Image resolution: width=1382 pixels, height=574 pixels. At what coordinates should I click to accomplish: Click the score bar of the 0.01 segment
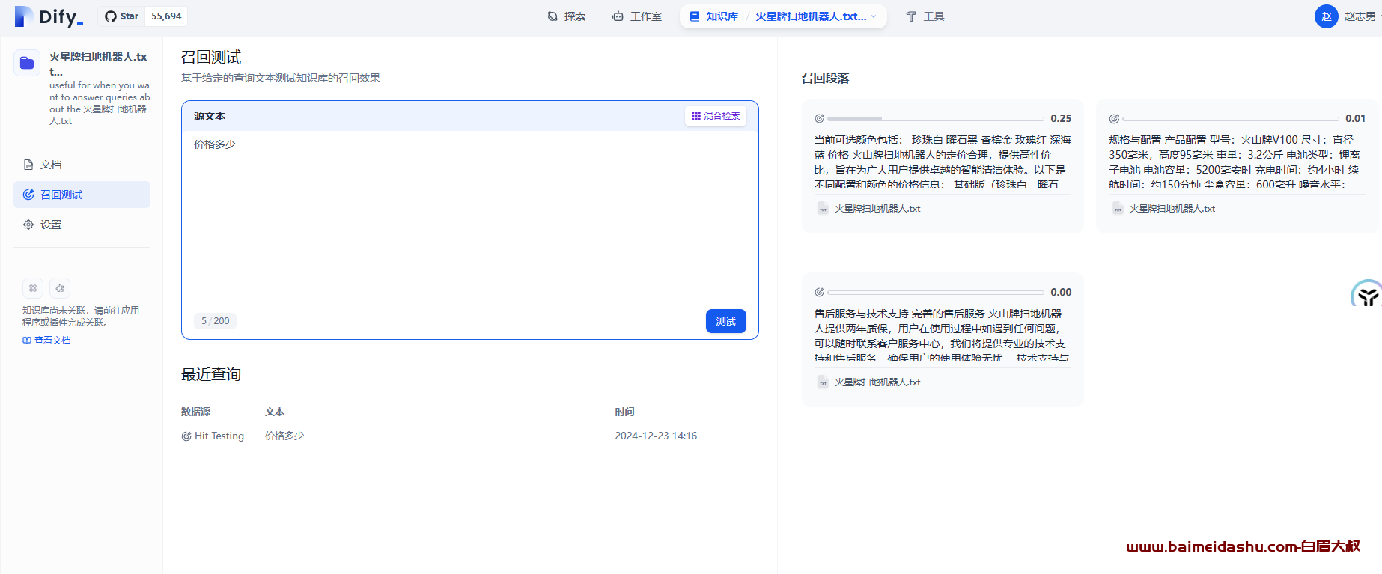click(1231, 119)
